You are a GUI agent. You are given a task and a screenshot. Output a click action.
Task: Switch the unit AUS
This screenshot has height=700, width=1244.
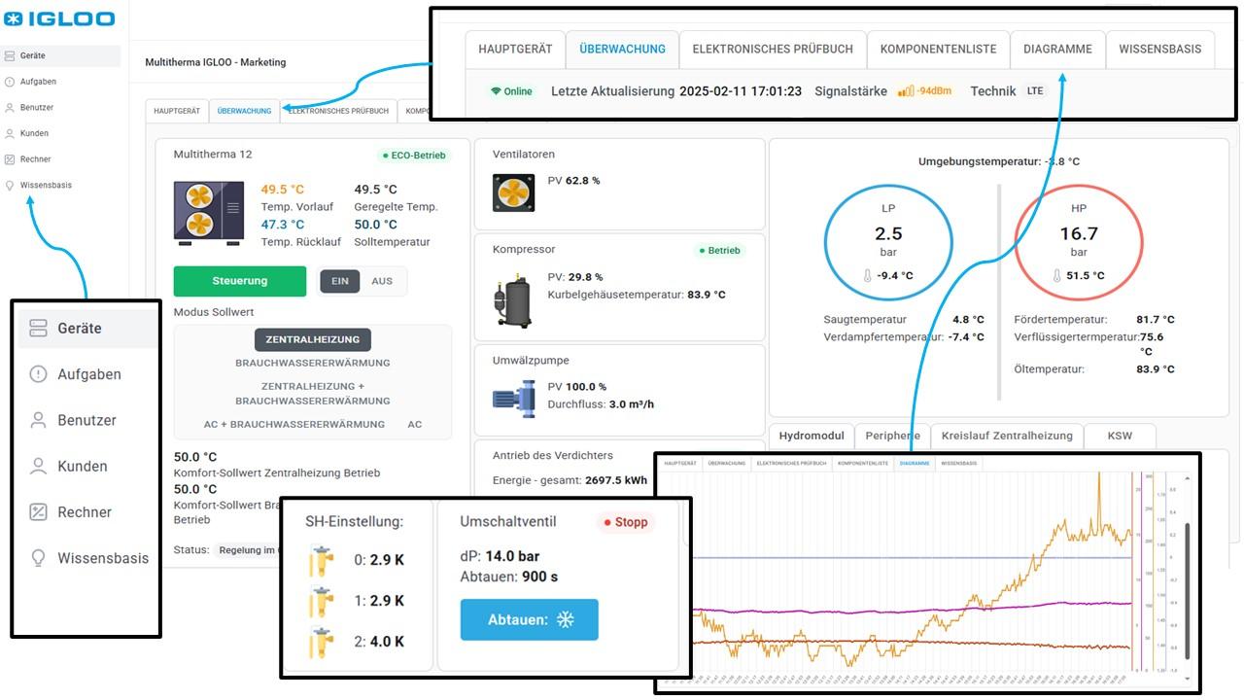coord(382,281)
